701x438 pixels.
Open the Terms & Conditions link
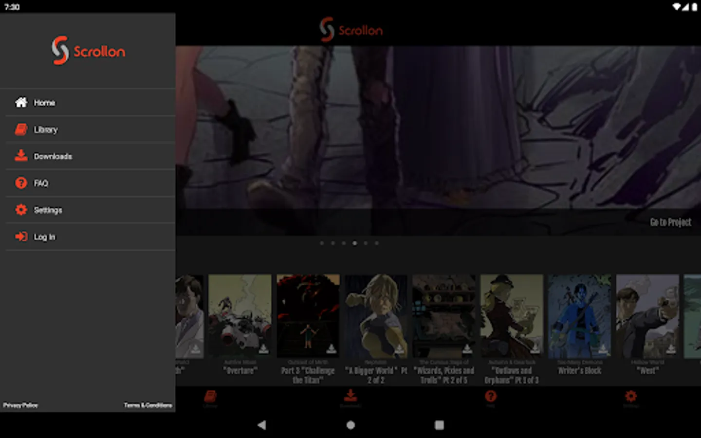pyautogui.click(x=148, y=405)
